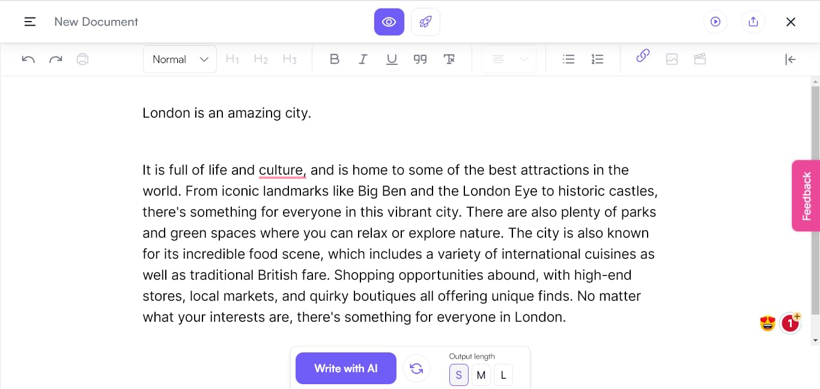Toggle AI mode with the rocket icon
Screen dimensions: 820x389
coord(425,22)
